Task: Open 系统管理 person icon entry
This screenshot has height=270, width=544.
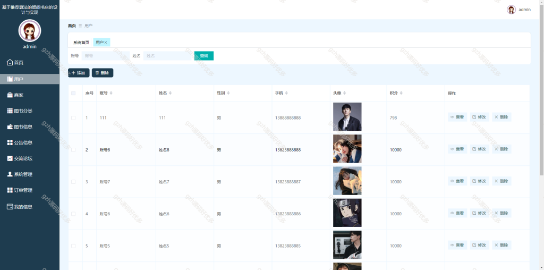Action: pyautogui.click(x=10, y=174)
